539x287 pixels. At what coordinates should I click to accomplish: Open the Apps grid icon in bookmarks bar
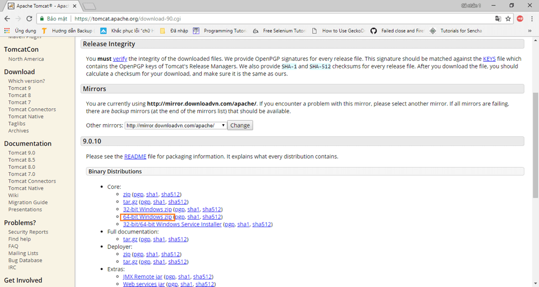[7, 30]
